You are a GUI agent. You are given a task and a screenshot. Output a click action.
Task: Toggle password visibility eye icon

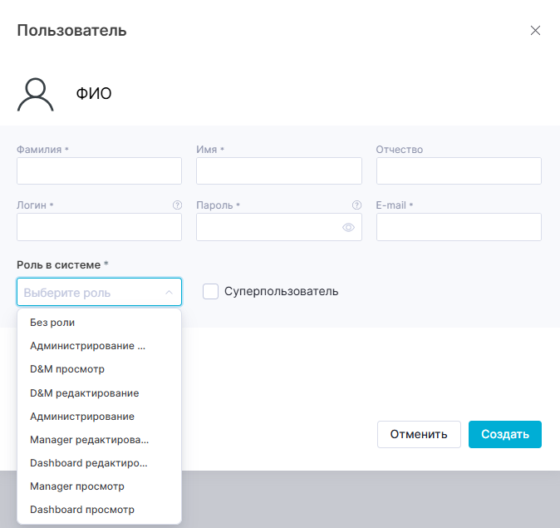coord(349,227)
